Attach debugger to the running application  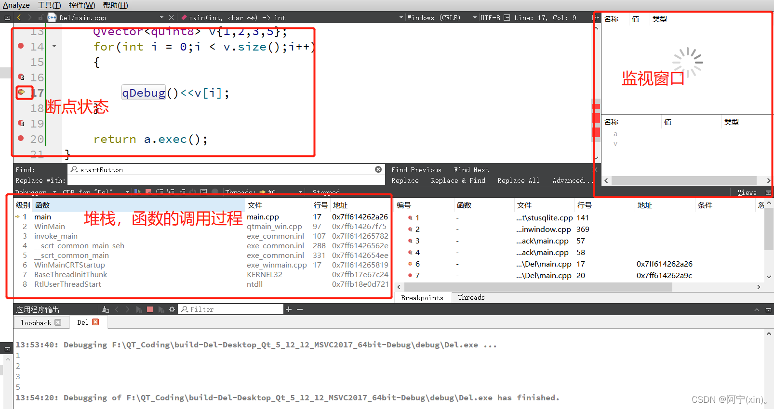(161, 309)
